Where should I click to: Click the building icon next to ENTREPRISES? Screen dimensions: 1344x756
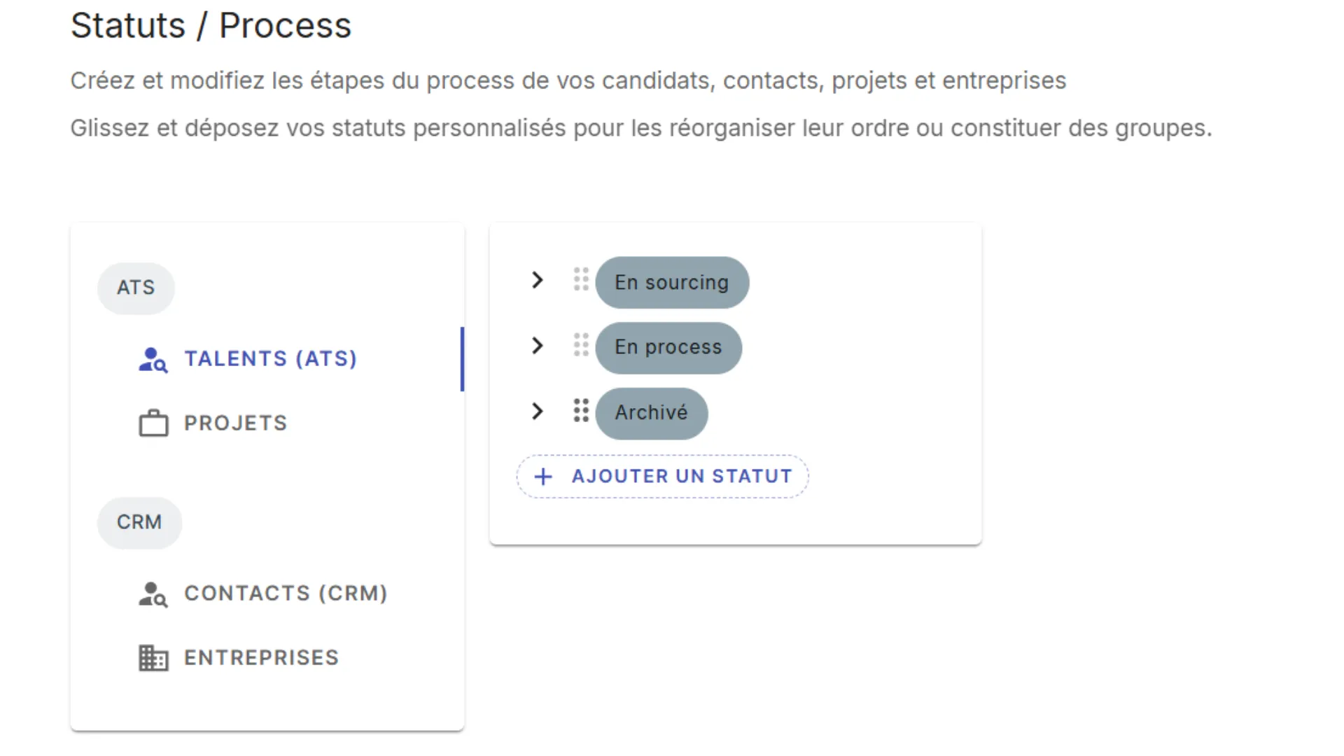[x=153, y=657]
